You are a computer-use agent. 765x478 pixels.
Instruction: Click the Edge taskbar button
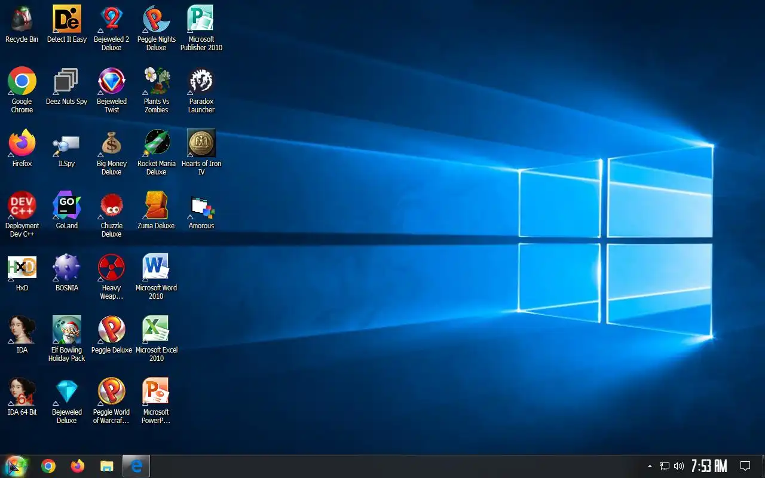tap(136, 467)
